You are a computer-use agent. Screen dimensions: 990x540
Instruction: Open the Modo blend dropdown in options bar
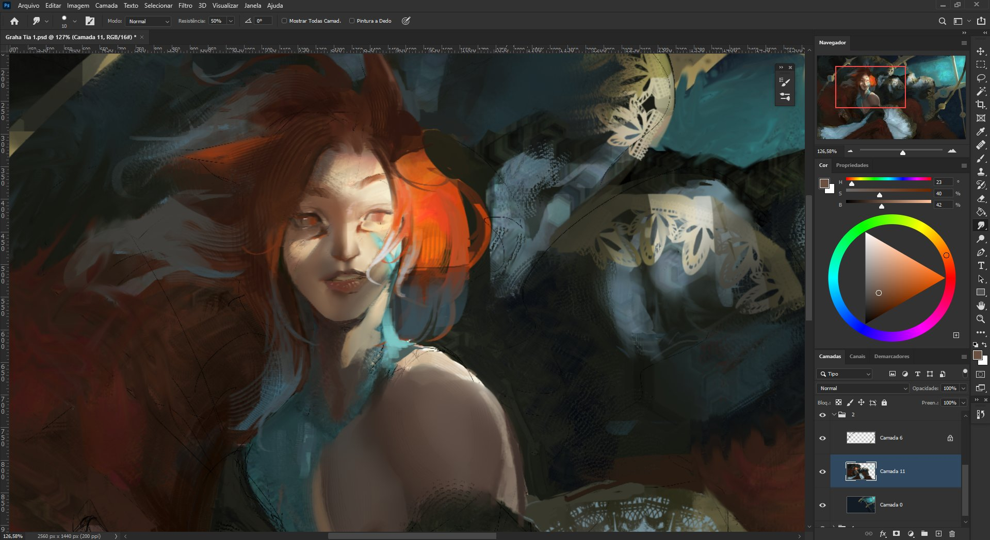(149, 21)
